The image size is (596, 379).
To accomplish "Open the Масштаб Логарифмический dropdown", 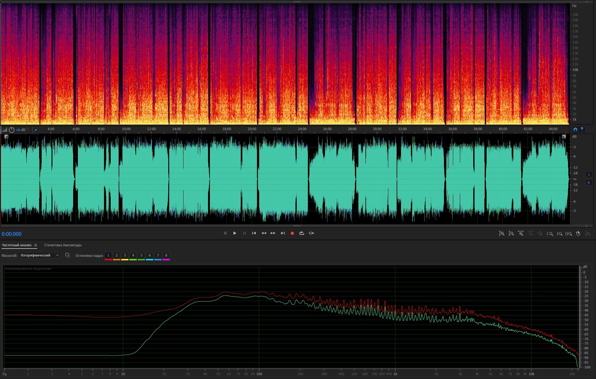I will [39, 255].
